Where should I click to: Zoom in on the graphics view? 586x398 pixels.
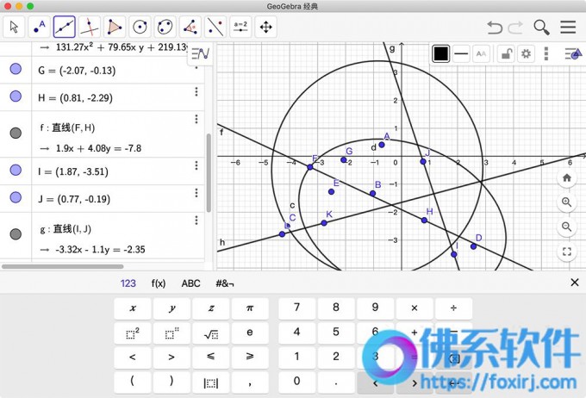pos(566,202)
